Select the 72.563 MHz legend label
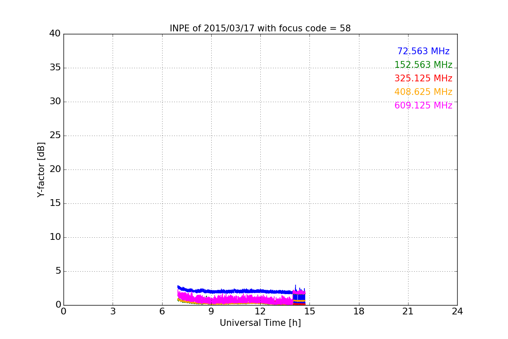 pos(423,51)
